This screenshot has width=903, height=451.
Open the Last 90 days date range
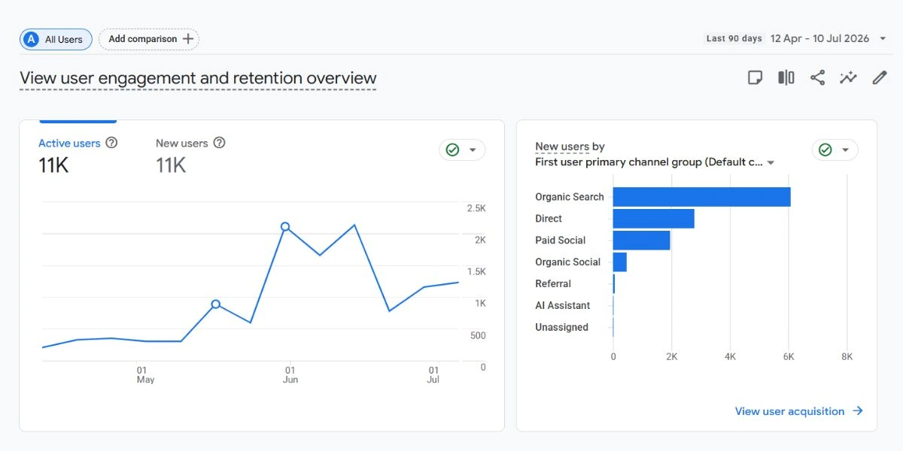[x=796, y=38]
